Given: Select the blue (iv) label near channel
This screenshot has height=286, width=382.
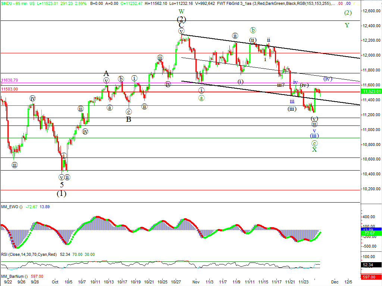Looking at the screenshot, I should point(328,79).
